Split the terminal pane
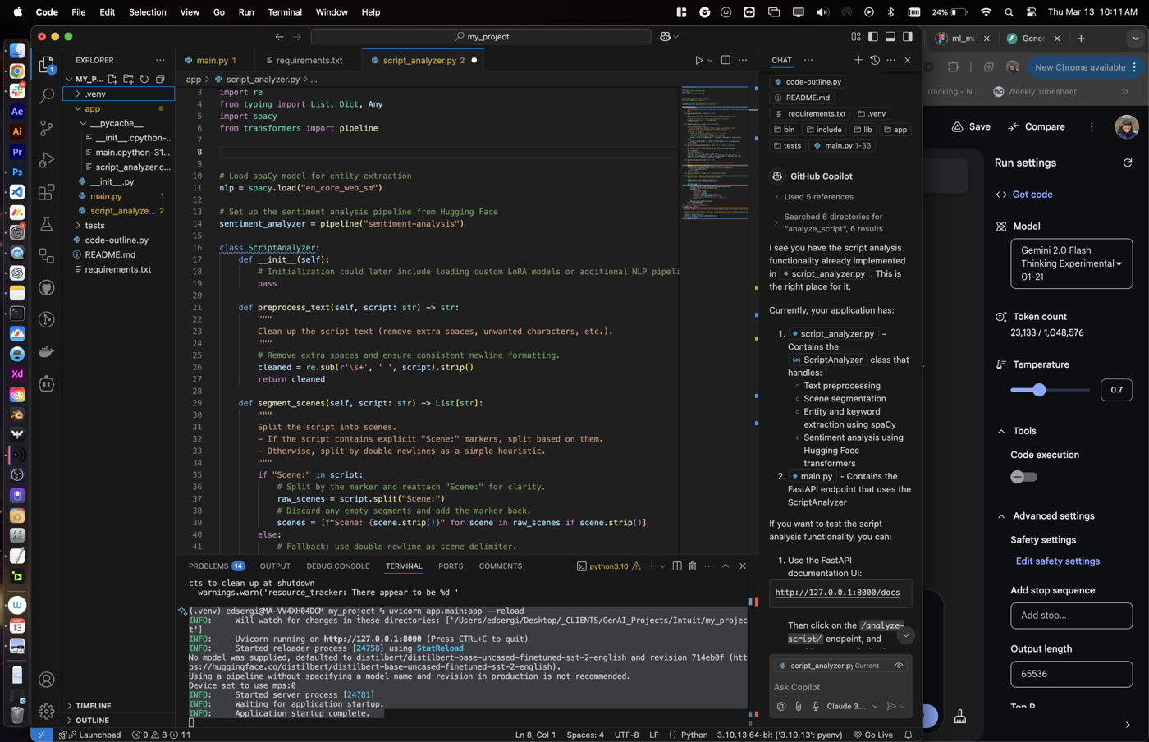1149x742 pixels. coord(677,566)
